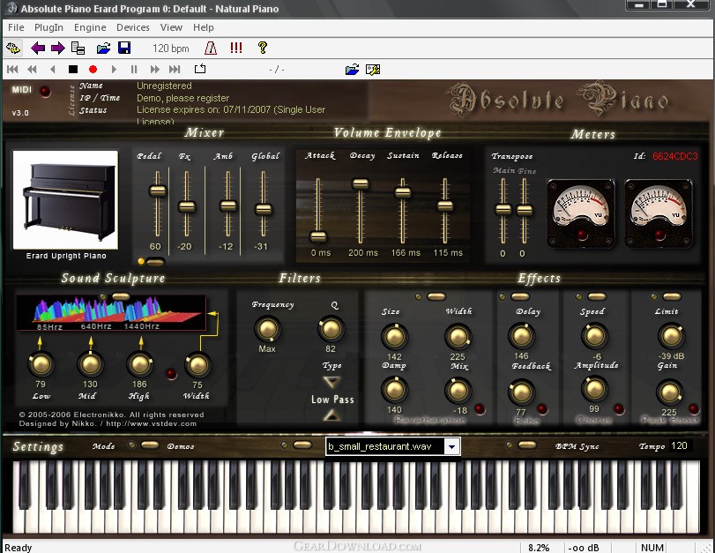Start recording with the red circle button
The image size is (715, 553).
coord(93,70)
